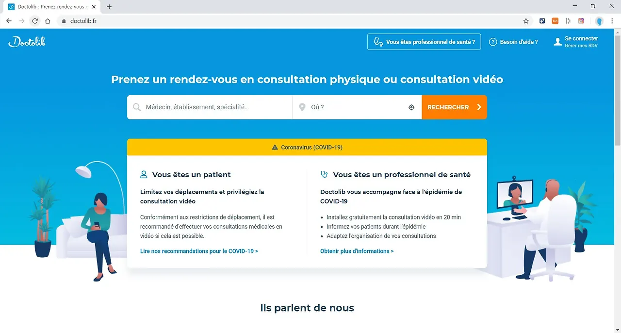Use the geolocation target icon in the Où field
621x333 pixels.
(411, 107)
